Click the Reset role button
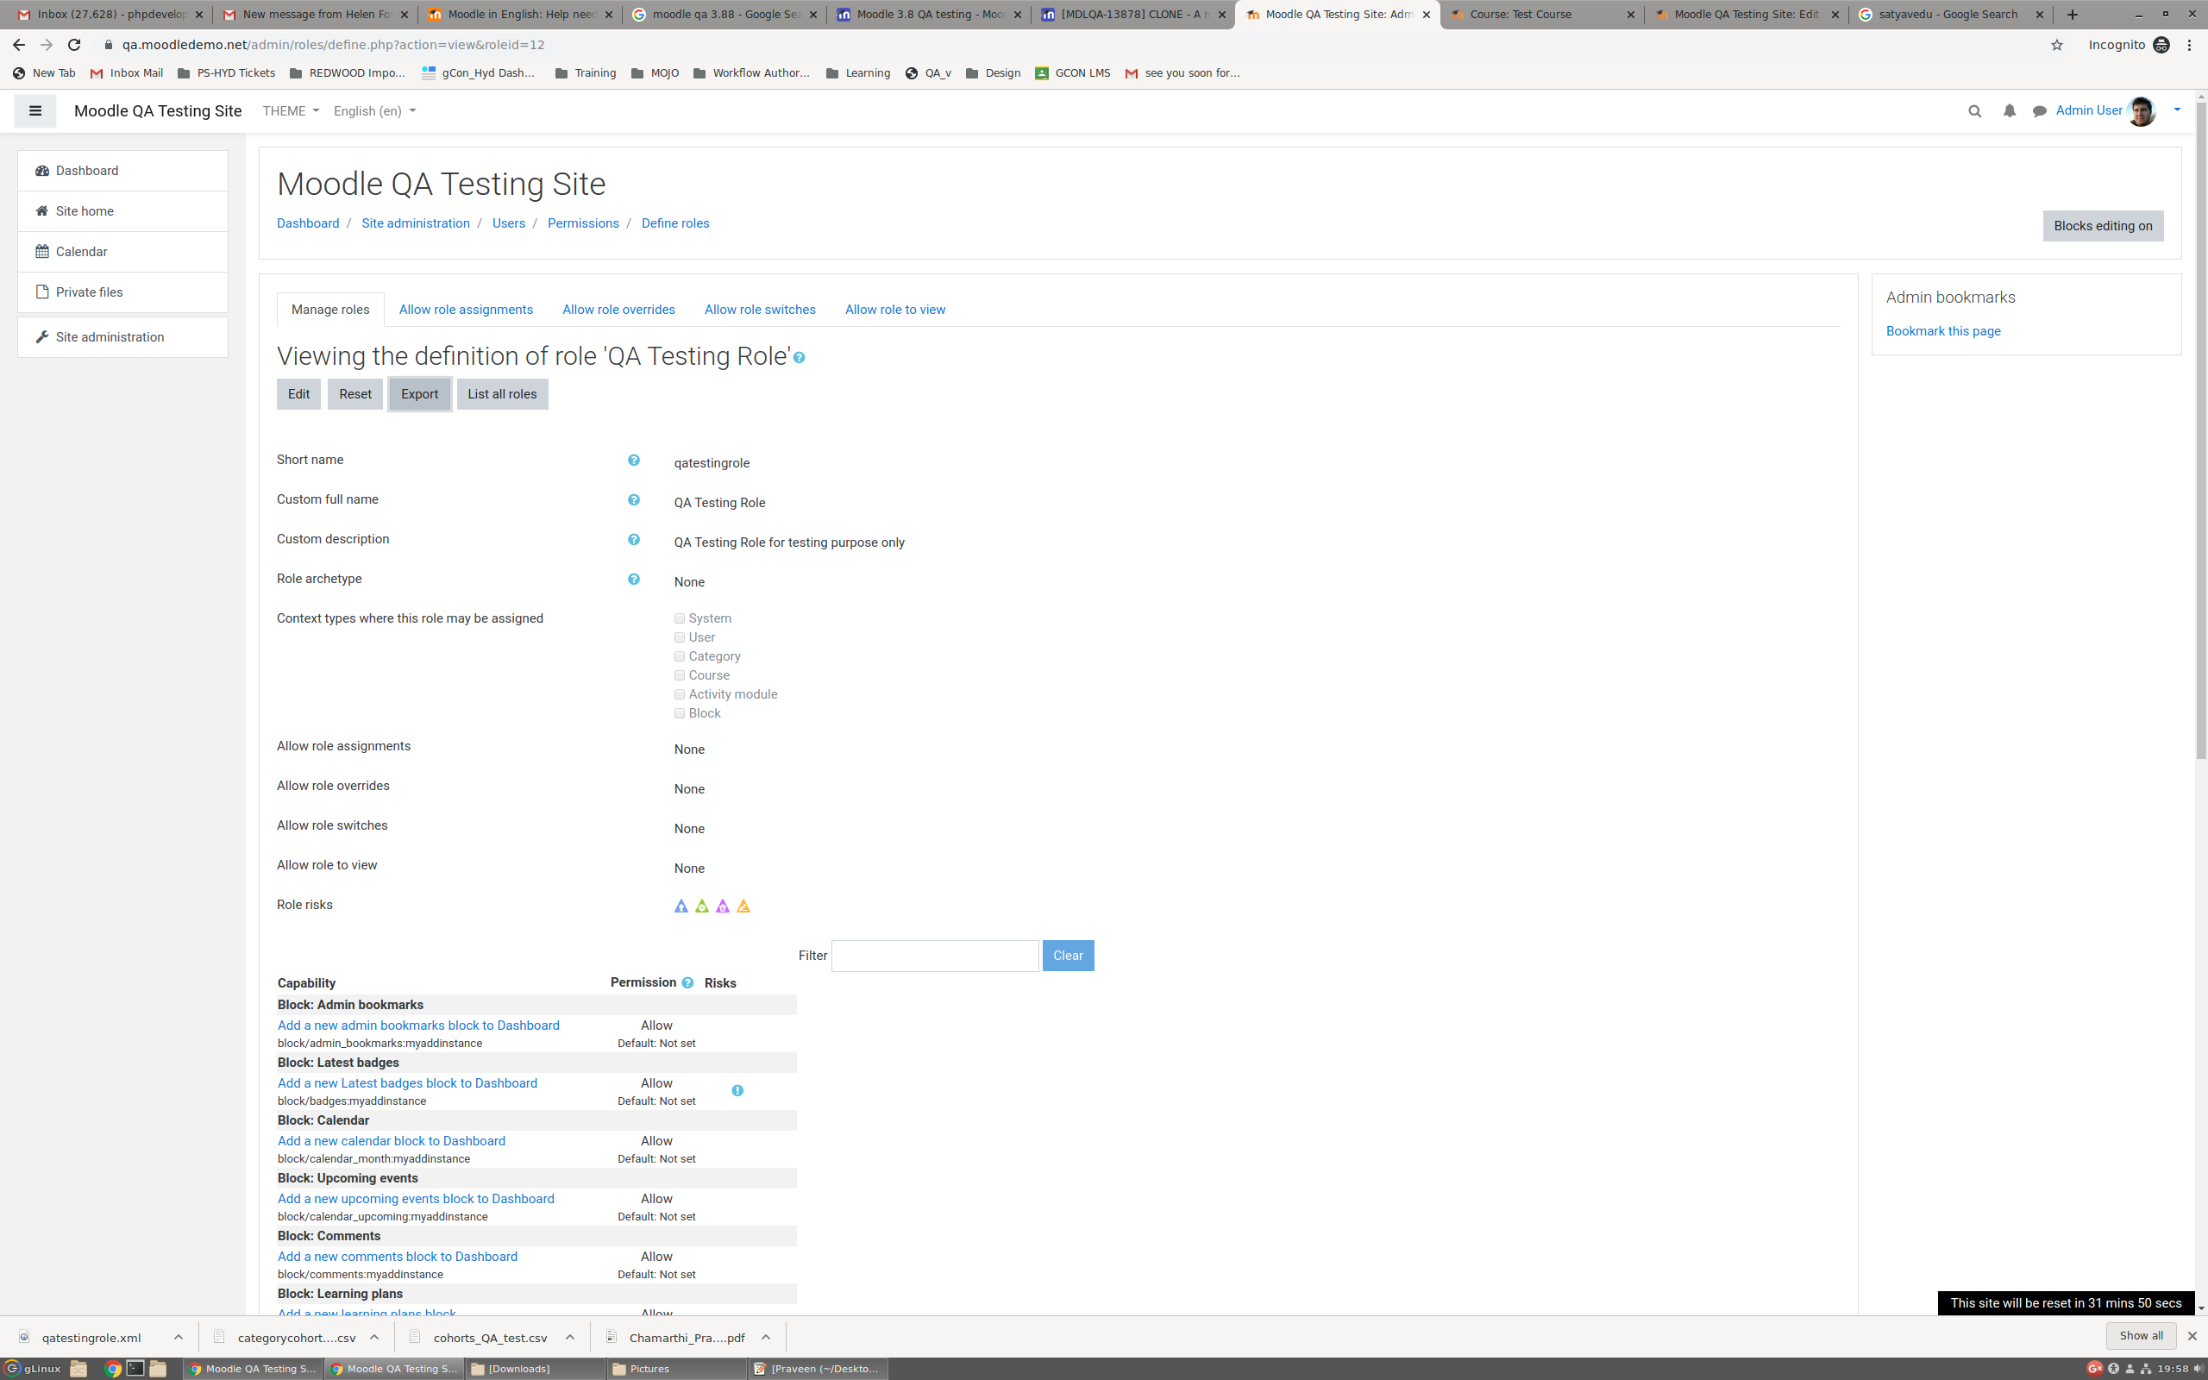 point(355,394)
